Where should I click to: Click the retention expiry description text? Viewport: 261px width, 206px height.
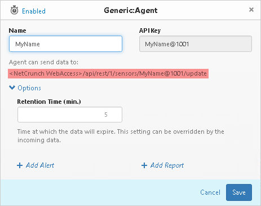121,135
